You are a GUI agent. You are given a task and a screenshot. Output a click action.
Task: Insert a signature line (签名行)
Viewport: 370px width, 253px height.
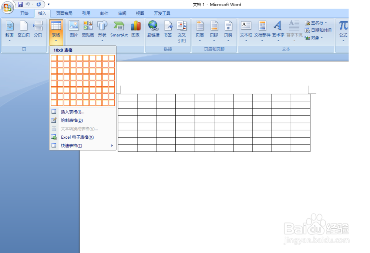point(314,23)
